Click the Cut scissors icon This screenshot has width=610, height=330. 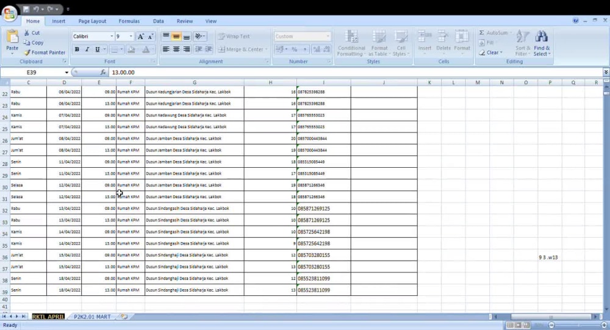point(27,33)
